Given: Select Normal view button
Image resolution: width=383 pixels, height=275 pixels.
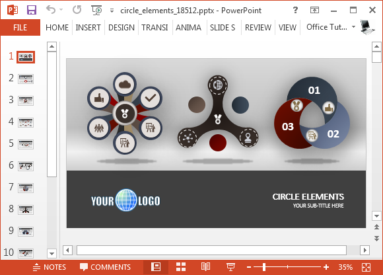Looking at the screenshot, I should pyautogui.click(x=156, y=267).
